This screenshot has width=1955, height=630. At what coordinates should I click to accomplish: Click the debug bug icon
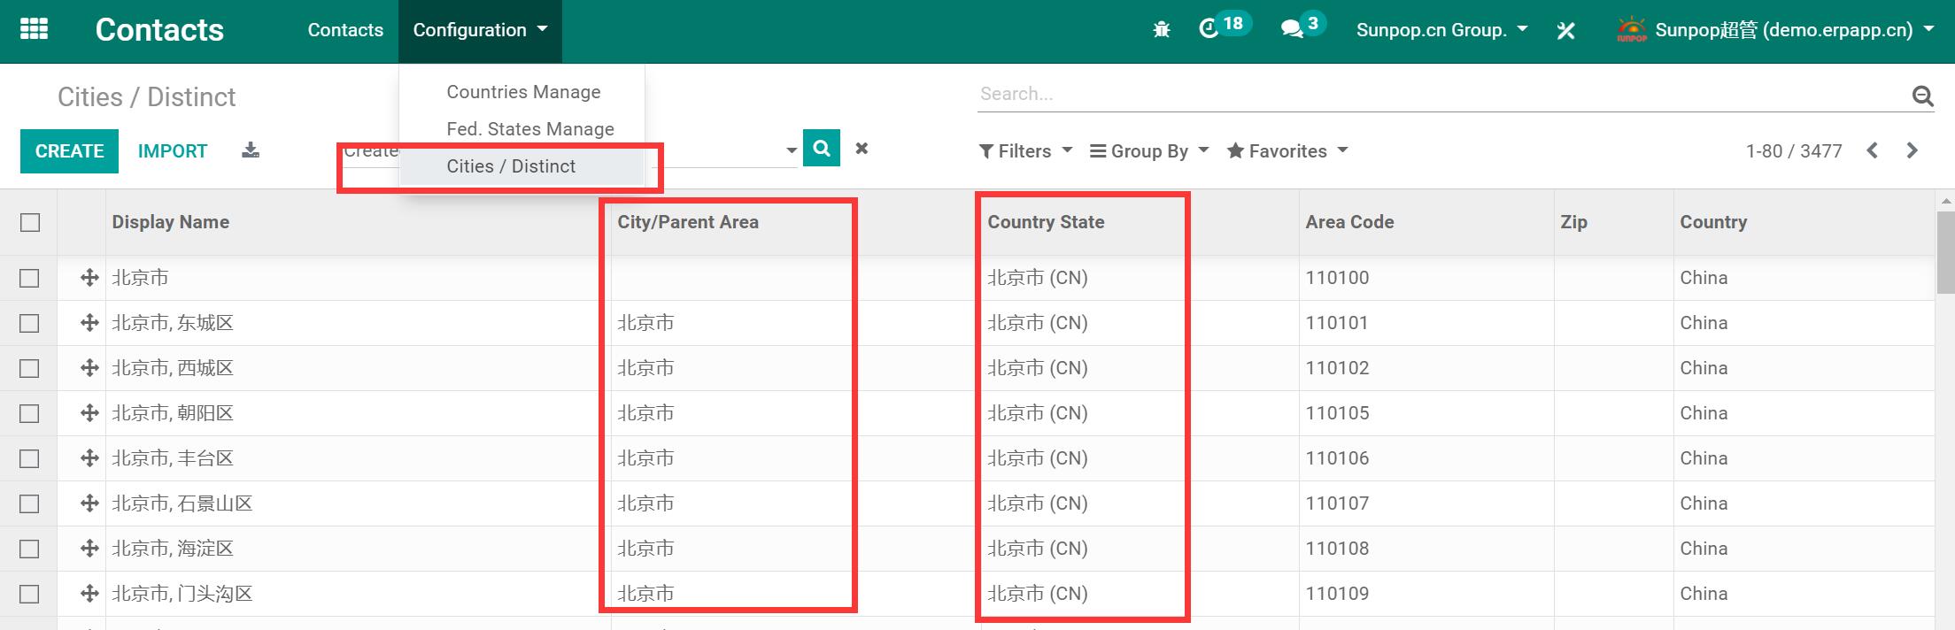tap(1162, 30)
